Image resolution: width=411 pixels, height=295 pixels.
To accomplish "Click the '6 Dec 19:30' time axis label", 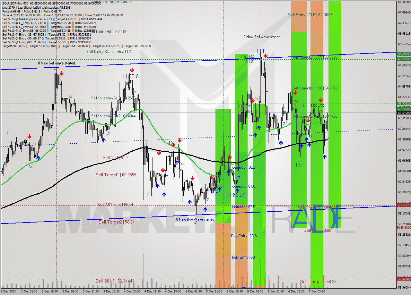I will tap(296, 291).
